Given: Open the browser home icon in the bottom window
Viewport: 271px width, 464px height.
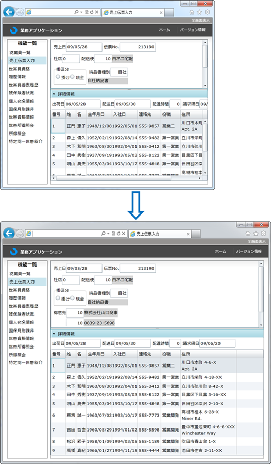Looking at the screenshot, I should point(248,234).
